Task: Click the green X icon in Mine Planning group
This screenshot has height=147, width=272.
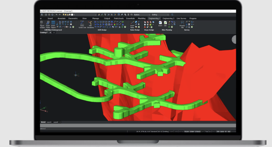Action: pyautogui.click(x=169, y=27)
